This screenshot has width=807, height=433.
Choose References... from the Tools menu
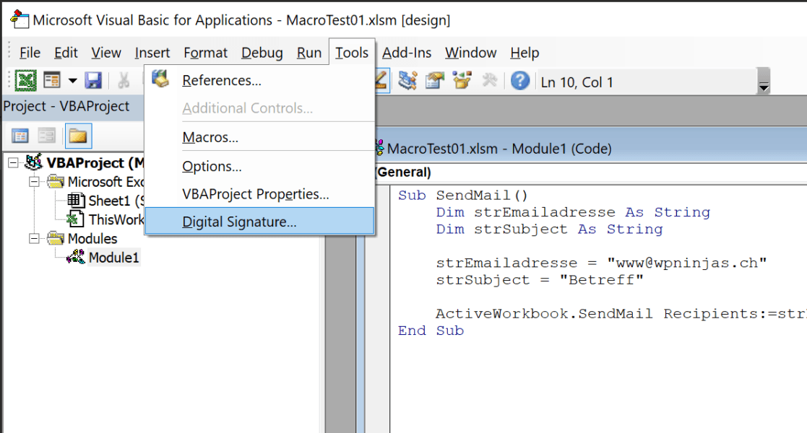tap(260, 80)
